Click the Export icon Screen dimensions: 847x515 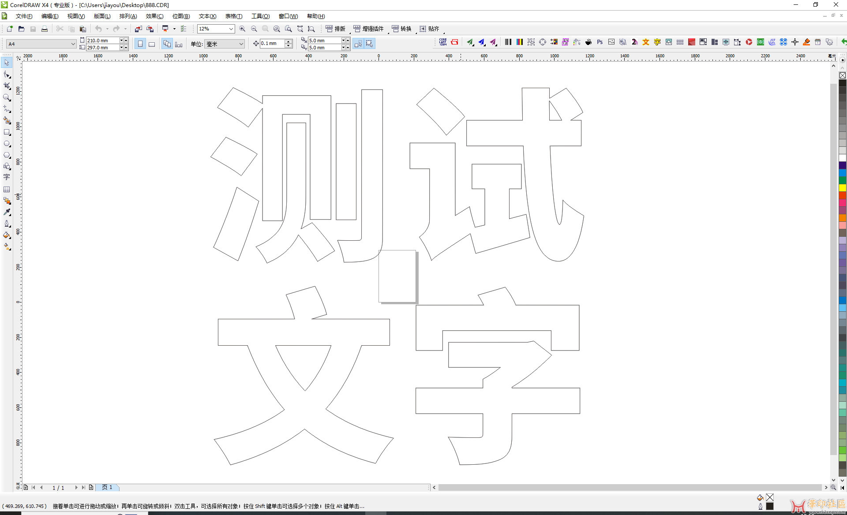150,29
